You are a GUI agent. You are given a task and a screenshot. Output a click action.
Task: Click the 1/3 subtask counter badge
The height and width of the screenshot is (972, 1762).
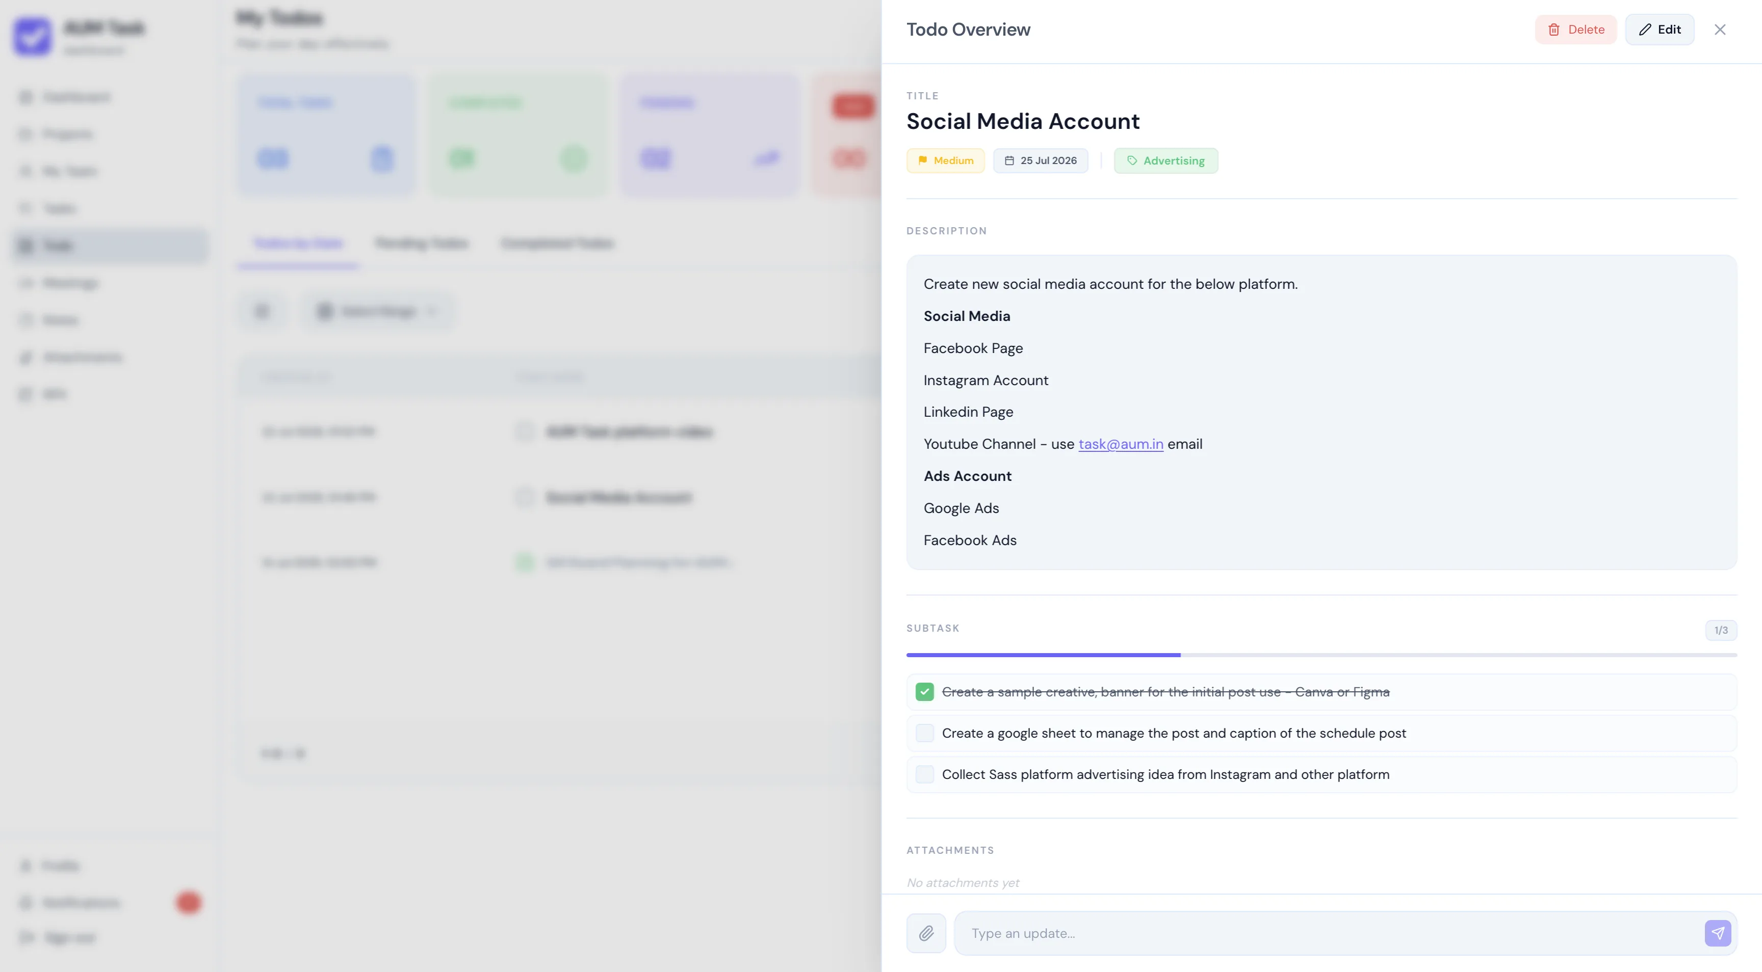pyautogui.click(x=1720, y=630)
